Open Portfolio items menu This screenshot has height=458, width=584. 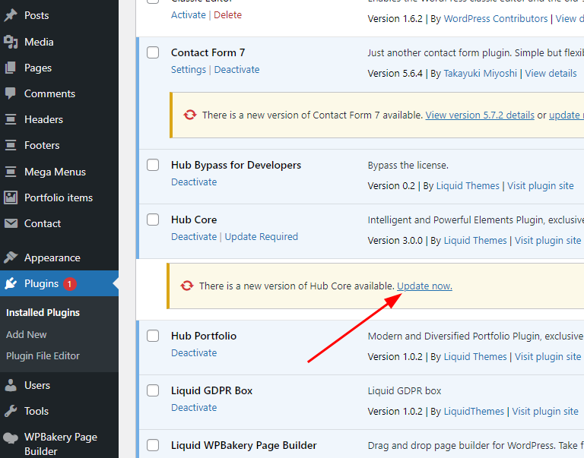pos(59,197)
